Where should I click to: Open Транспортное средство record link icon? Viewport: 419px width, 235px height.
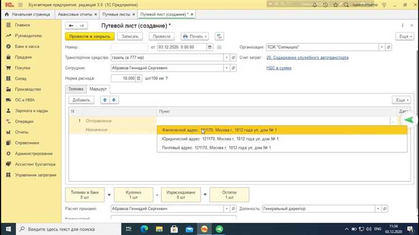coord(234,57)
